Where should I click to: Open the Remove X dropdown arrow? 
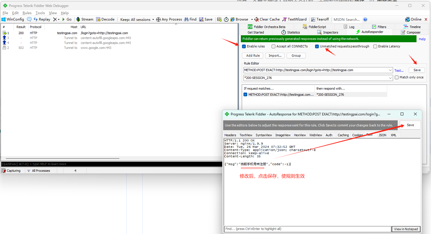[59, 19]
